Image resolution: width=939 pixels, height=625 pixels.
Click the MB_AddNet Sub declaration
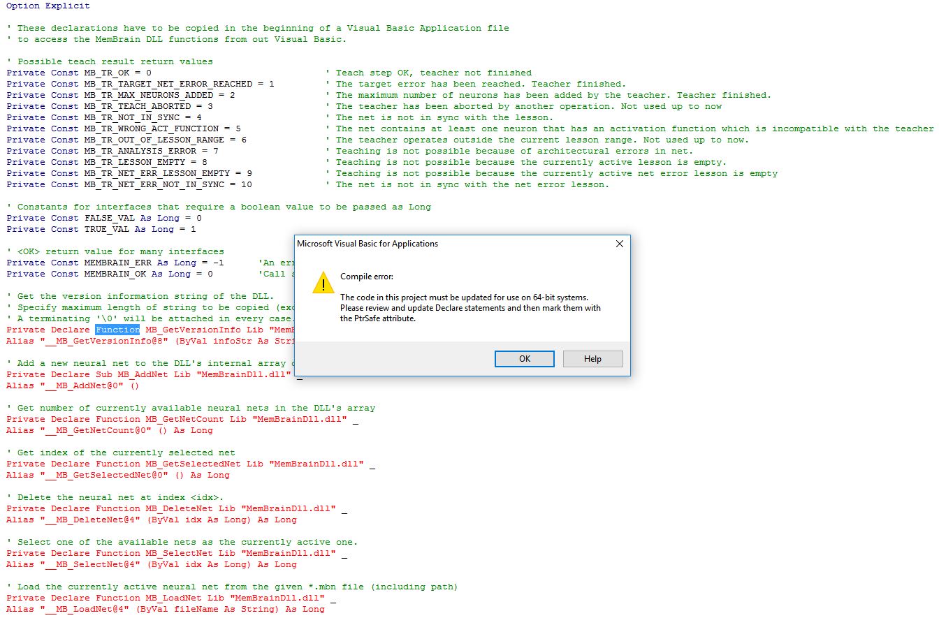click(x=148, y=374)
